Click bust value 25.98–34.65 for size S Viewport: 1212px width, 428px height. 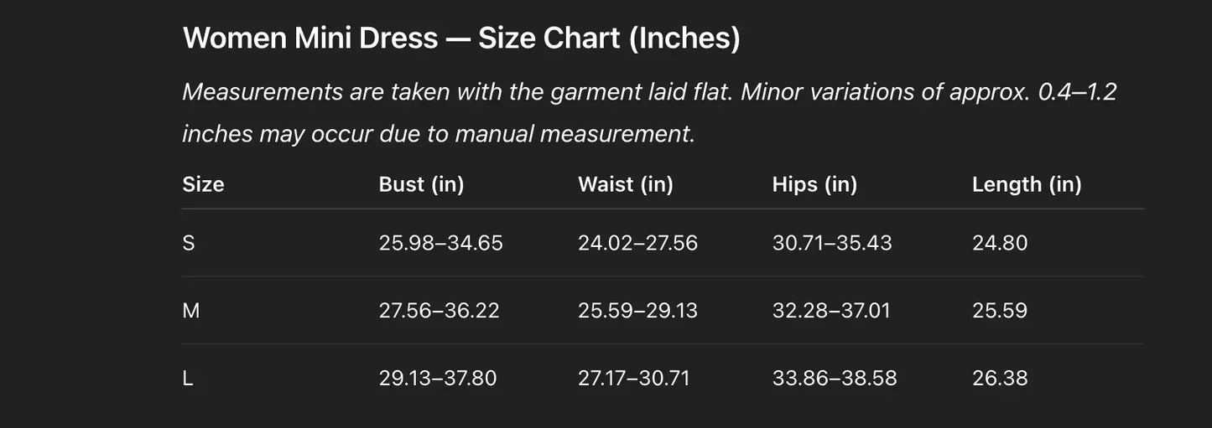point(440,243)
